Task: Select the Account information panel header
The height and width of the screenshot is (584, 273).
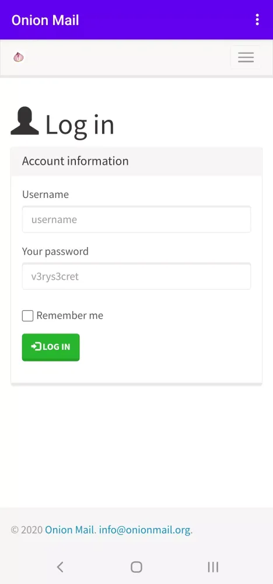Action: (136, 161)
